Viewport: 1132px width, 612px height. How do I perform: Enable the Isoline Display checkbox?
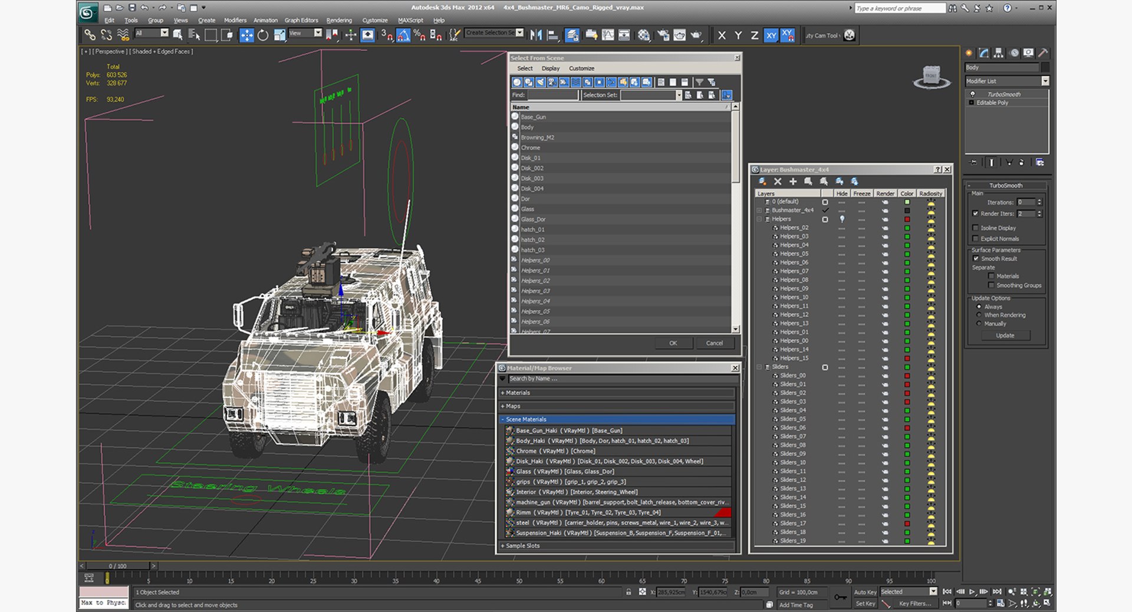975,228
